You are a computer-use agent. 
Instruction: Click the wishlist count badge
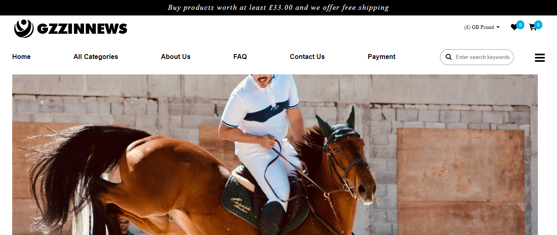coord(520,25)
